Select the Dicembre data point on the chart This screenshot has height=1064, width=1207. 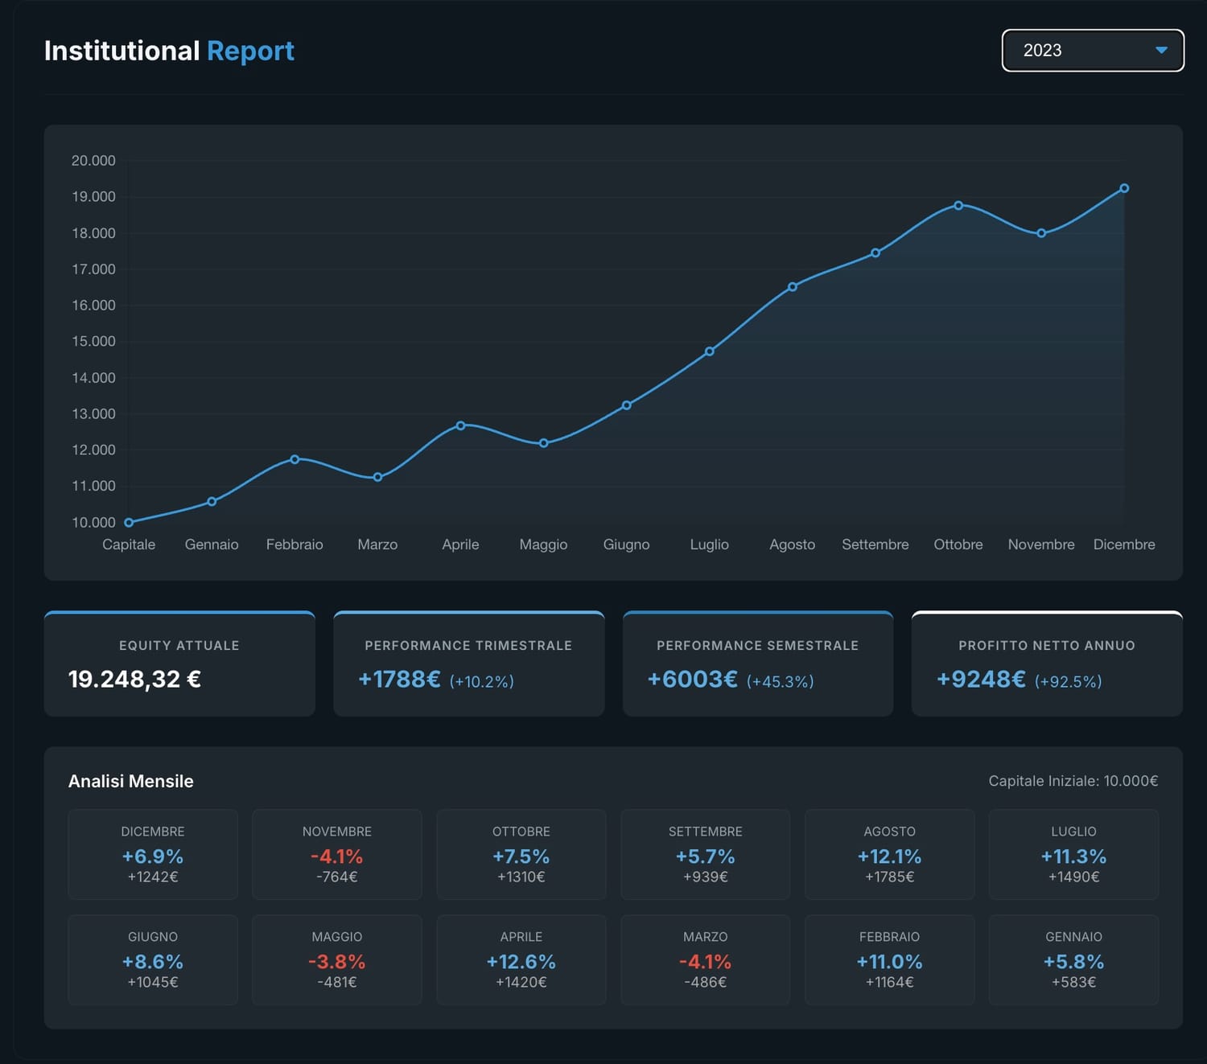[1124, 187]
